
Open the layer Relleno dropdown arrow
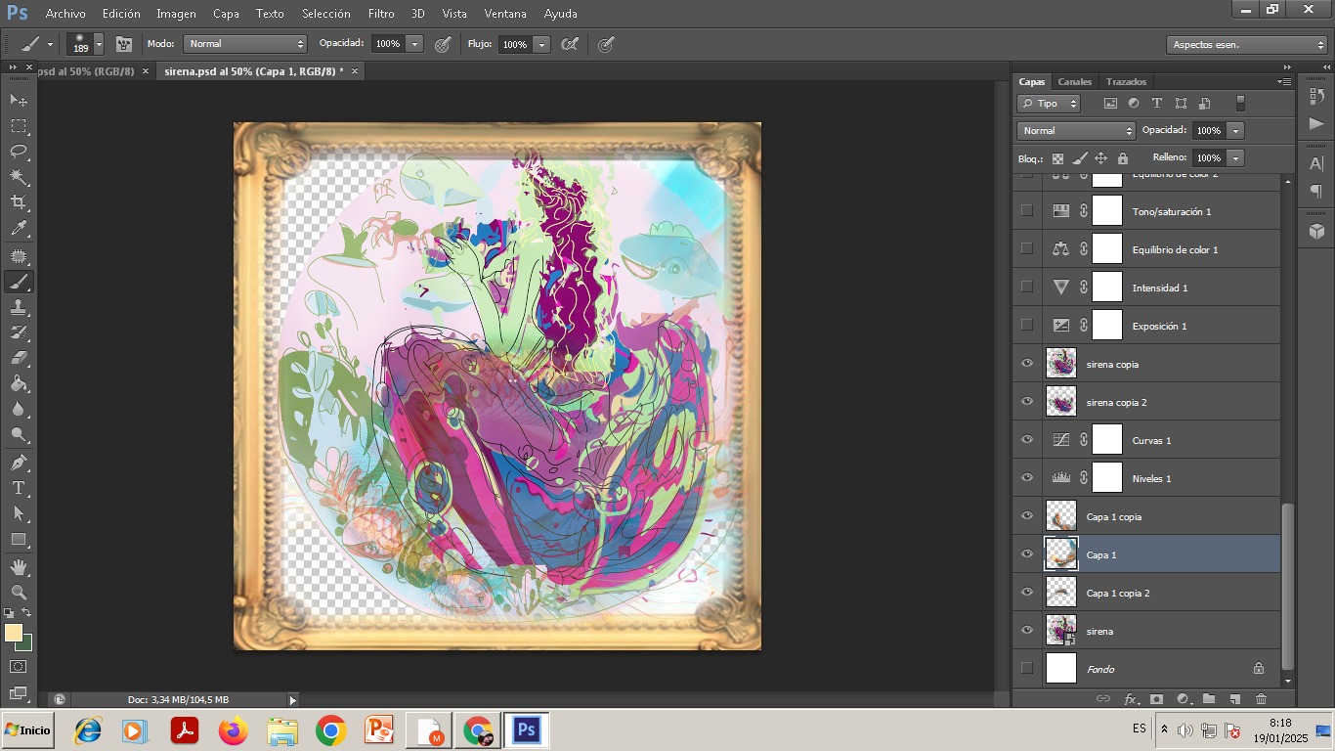[1236, 158]
